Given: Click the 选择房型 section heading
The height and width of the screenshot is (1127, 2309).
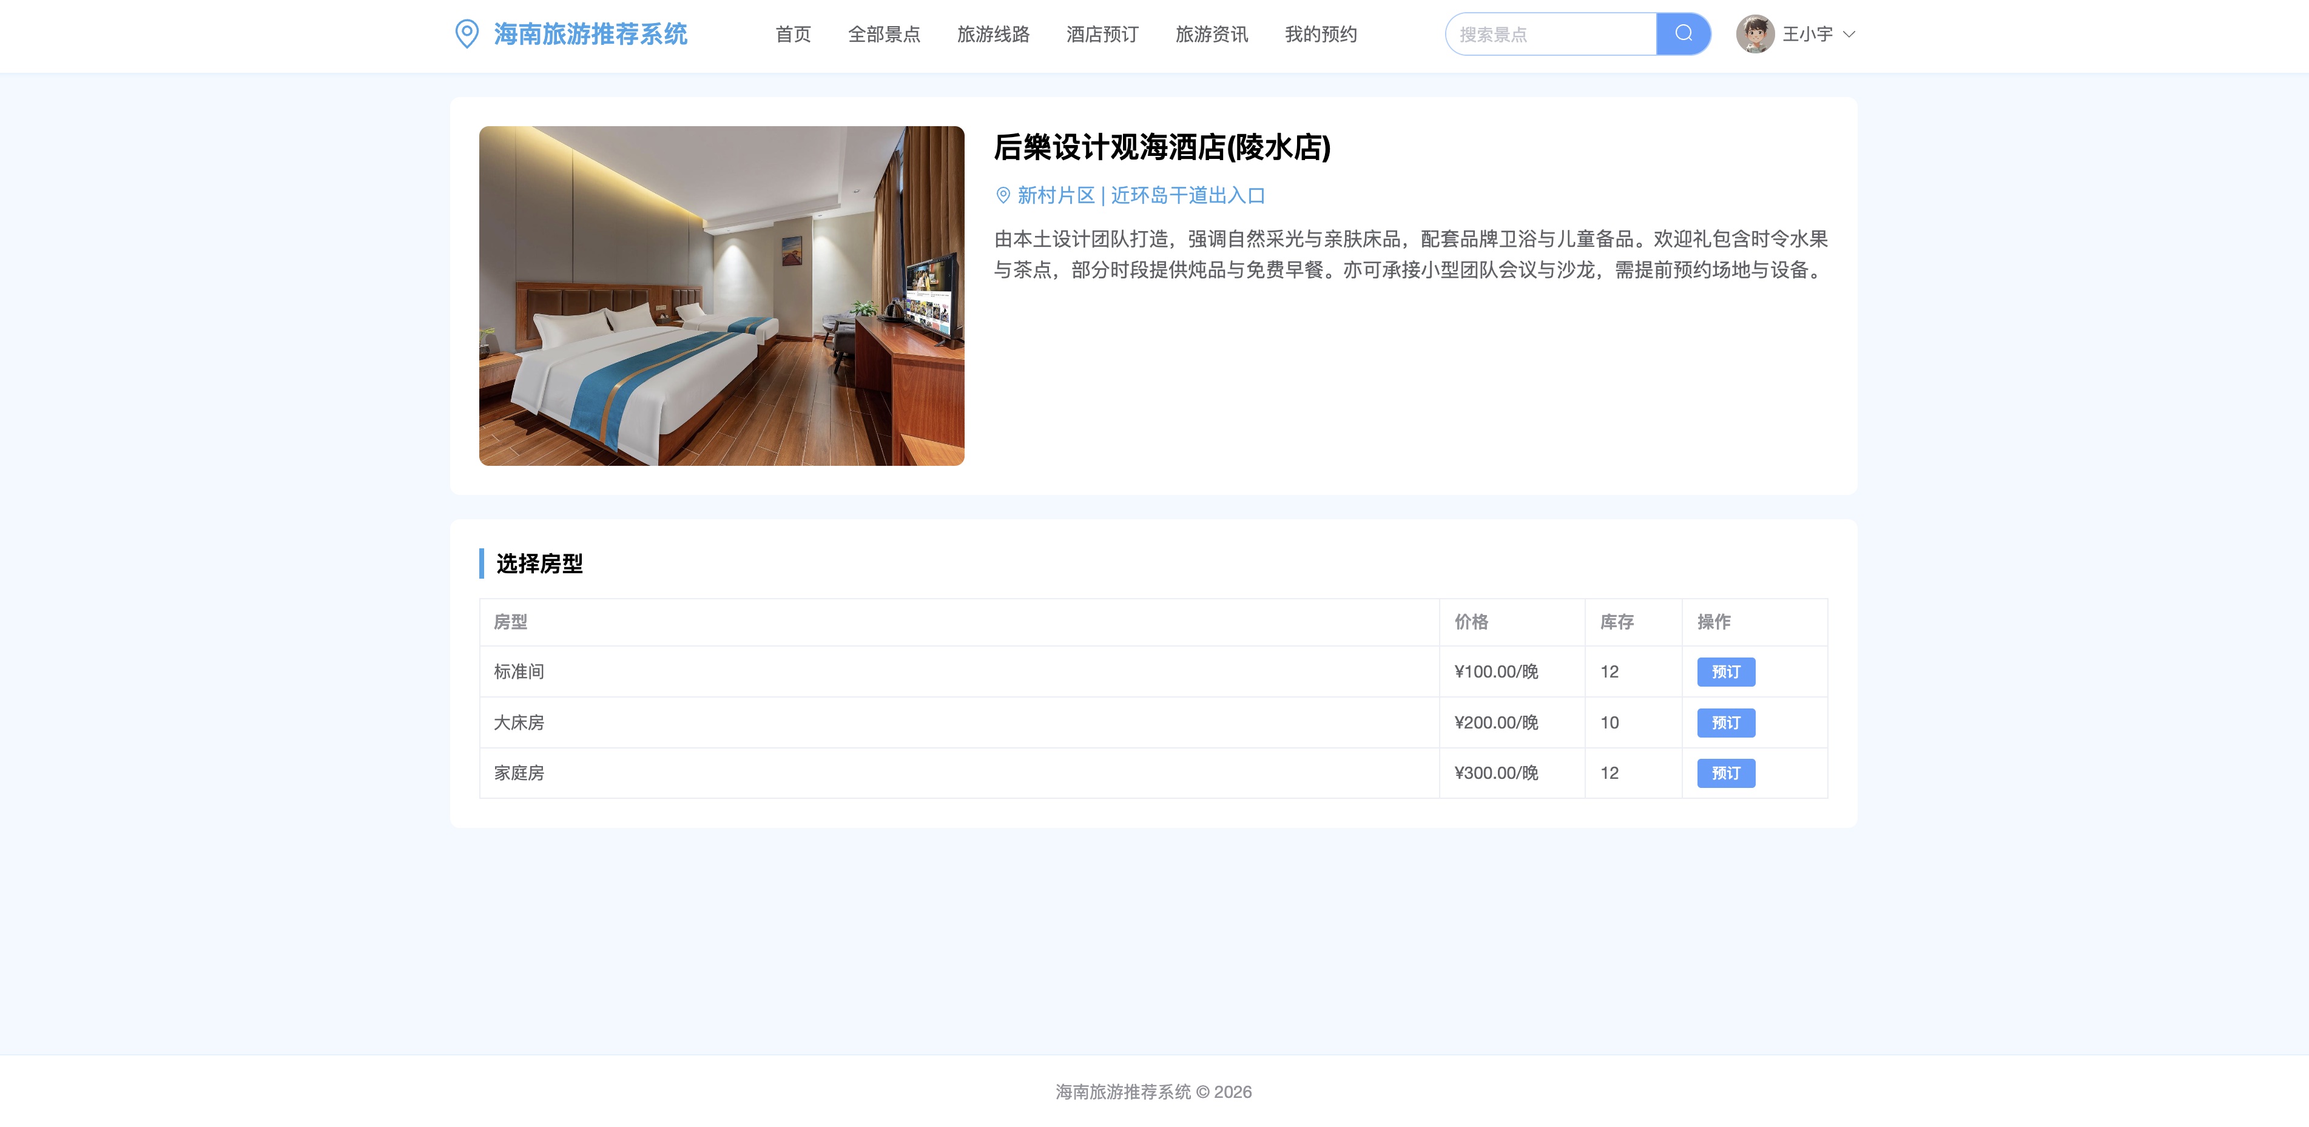Looking at the screenshot, I should click(539, 563).
